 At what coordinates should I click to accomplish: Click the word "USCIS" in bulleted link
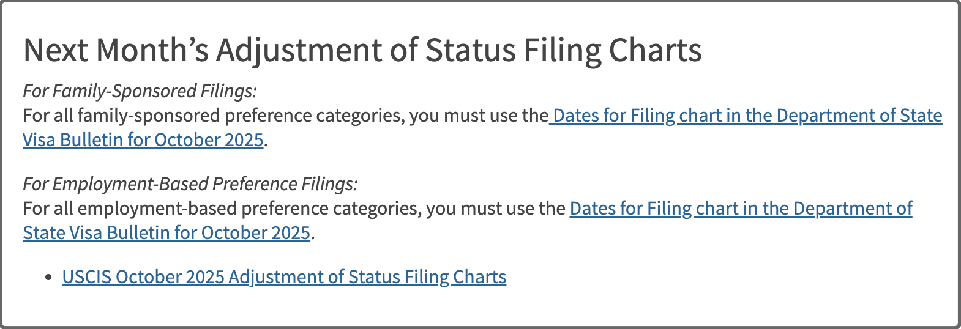[x=87, y=277]
